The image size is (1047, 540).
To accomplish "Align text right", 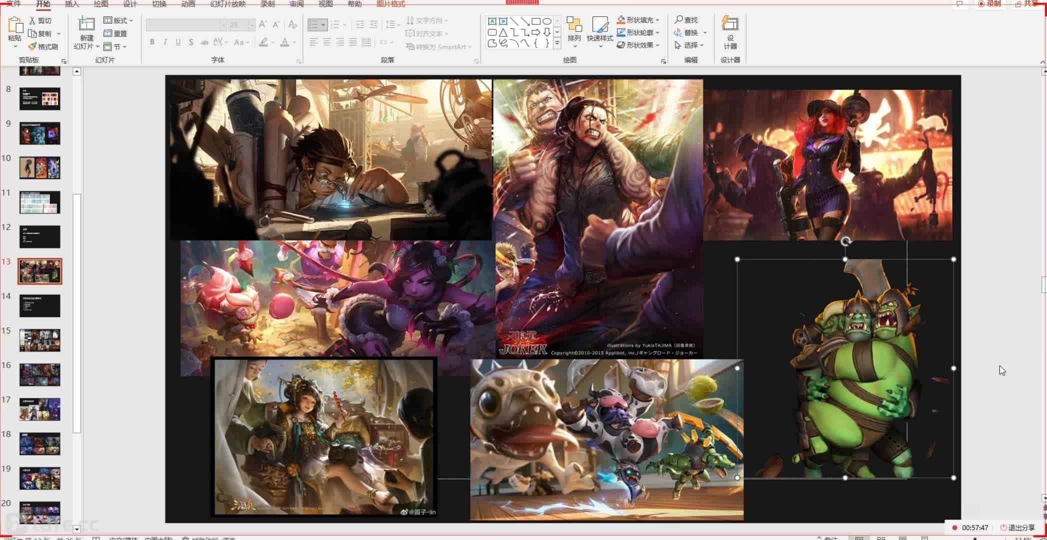I will tap(340, 42).
